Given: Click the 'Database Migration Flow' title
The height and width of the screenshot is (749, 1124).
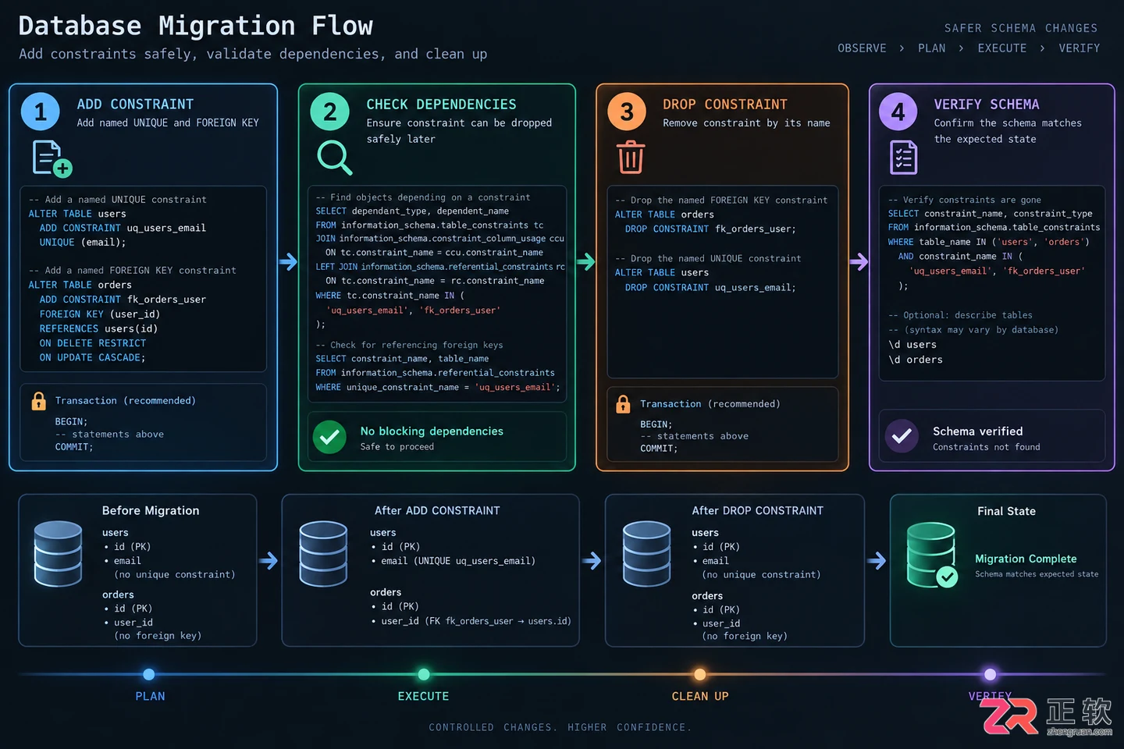Looking at the screenshot, I should pos(195,26).
